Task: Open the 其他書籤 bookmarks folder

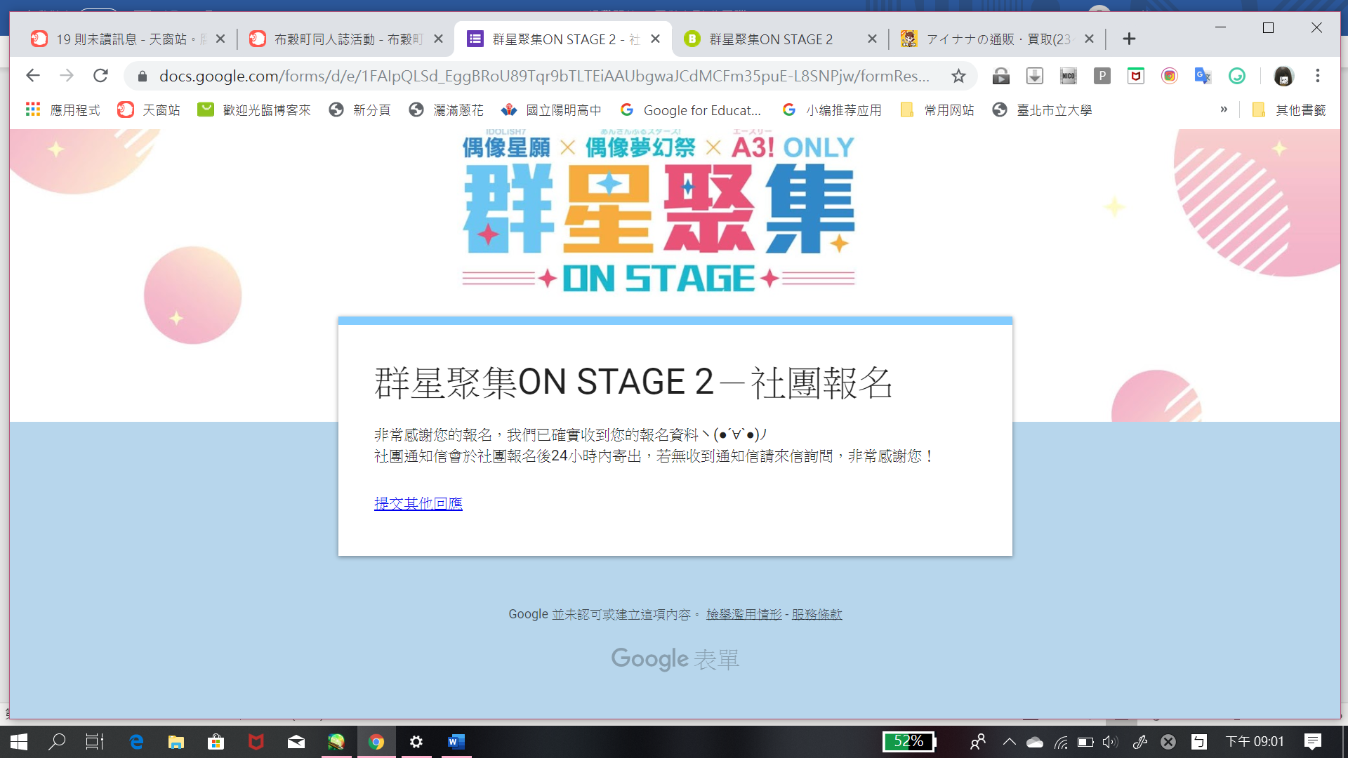Action: point(1289,110)
